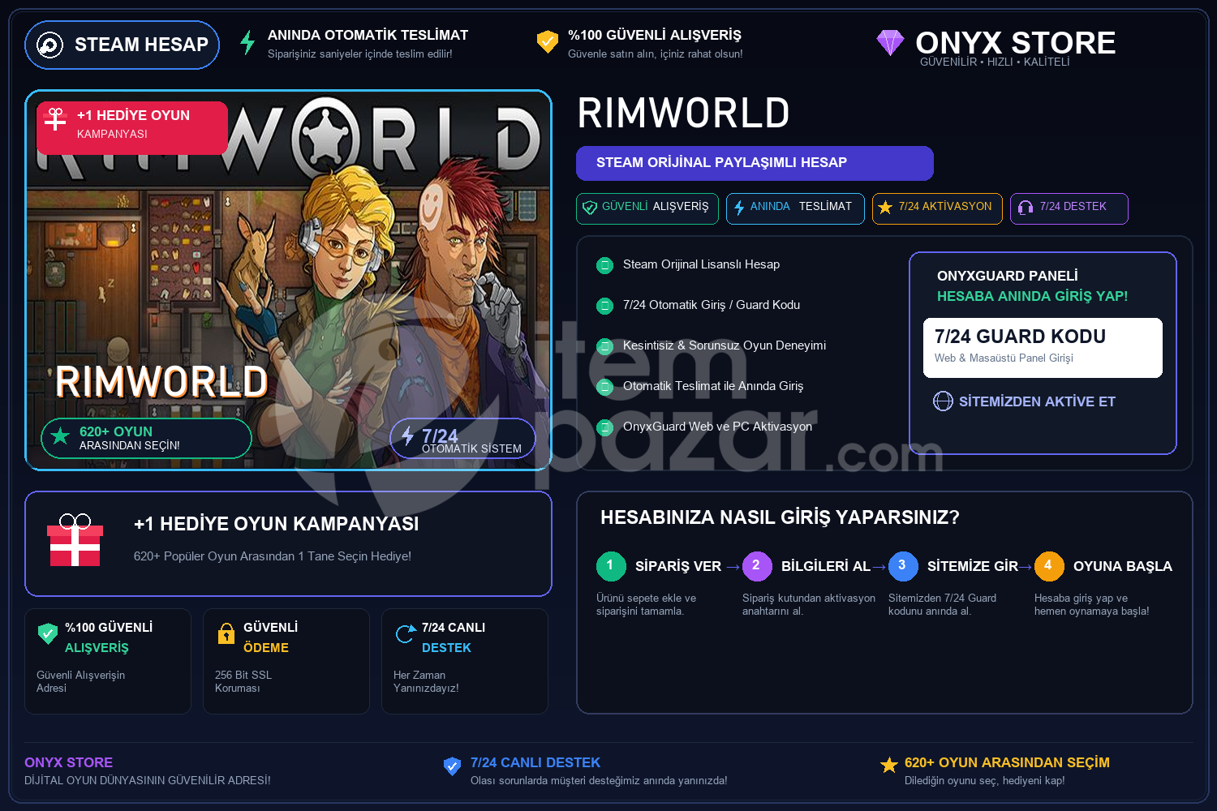Screen dimensions: 1217x811
Task: Click the STEAM HESAP badge button
Action: click(122, 45)
